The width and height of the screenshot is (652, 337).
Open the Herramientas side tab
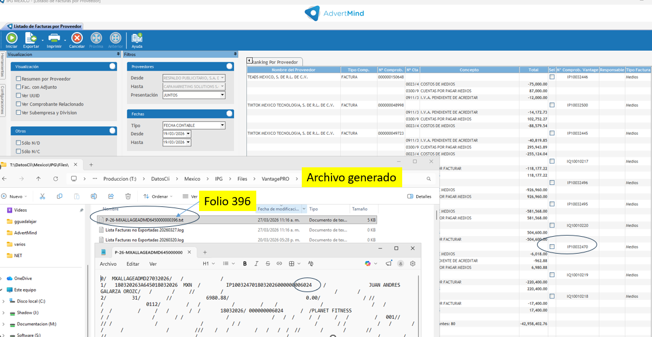point(2,65)
